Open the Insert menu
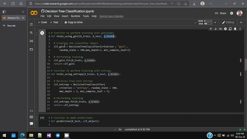Image resolution: width=247 pixels, height=139 pixels. pos(65,16)
